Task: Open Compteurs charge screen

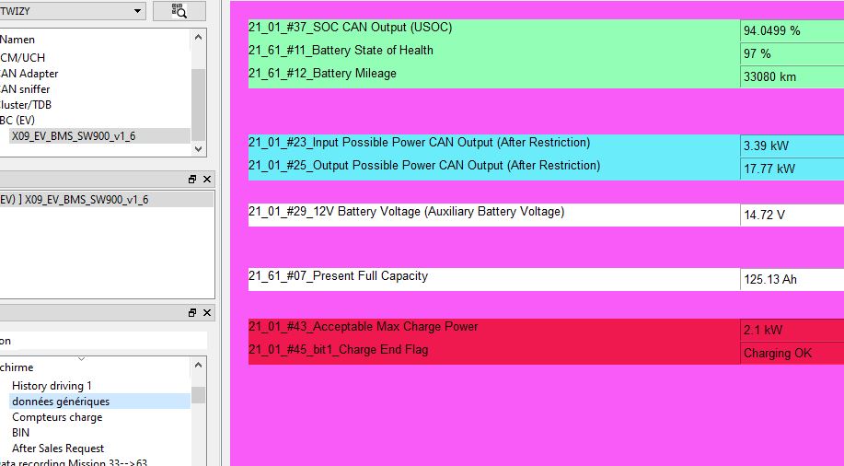Action: 57,417
